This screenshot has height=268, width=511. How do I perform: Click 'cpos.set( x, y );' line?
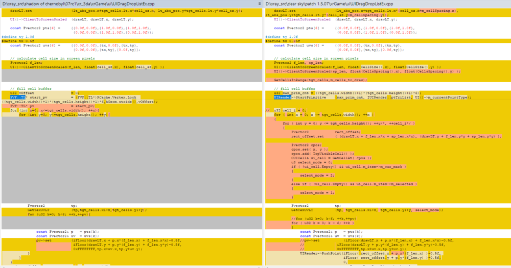click(388, 149)
